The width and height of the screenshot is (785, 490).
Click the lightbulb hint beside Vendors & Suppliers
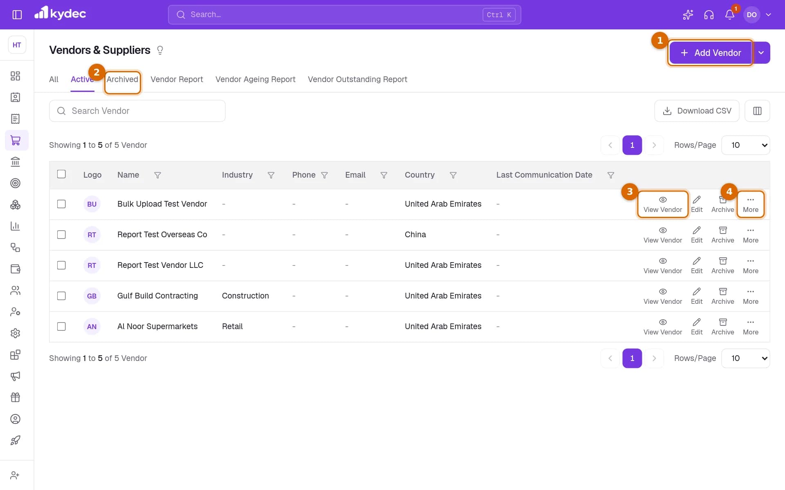[160, 50]
